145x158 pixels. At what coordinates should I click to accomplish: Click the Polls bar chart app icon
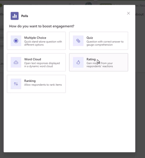tap(15, 16)
